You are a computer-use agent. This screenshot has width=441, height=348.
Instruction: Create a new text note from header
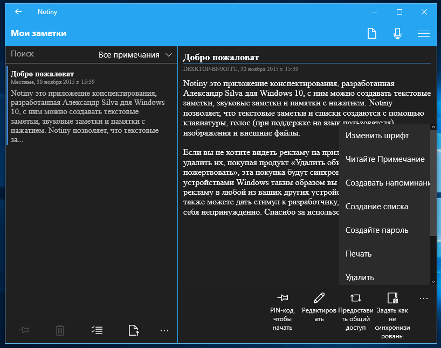[x=372, y=33]
